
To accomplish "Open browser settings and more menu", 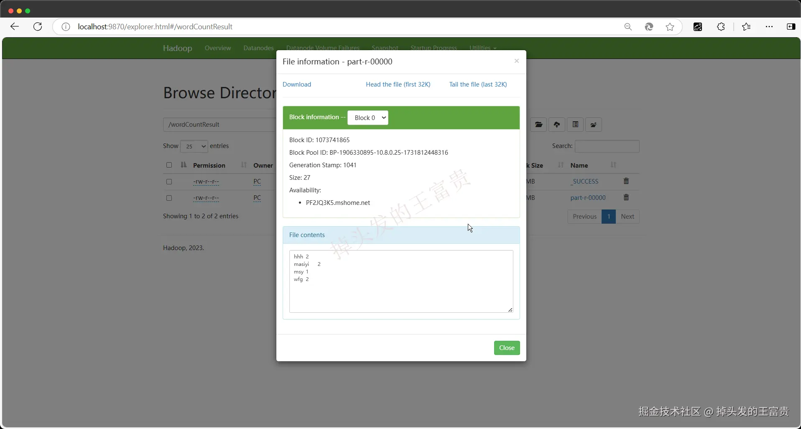I will [769, 27].
